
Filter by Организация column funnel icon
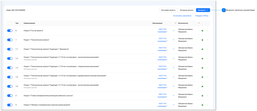(176, 23)
